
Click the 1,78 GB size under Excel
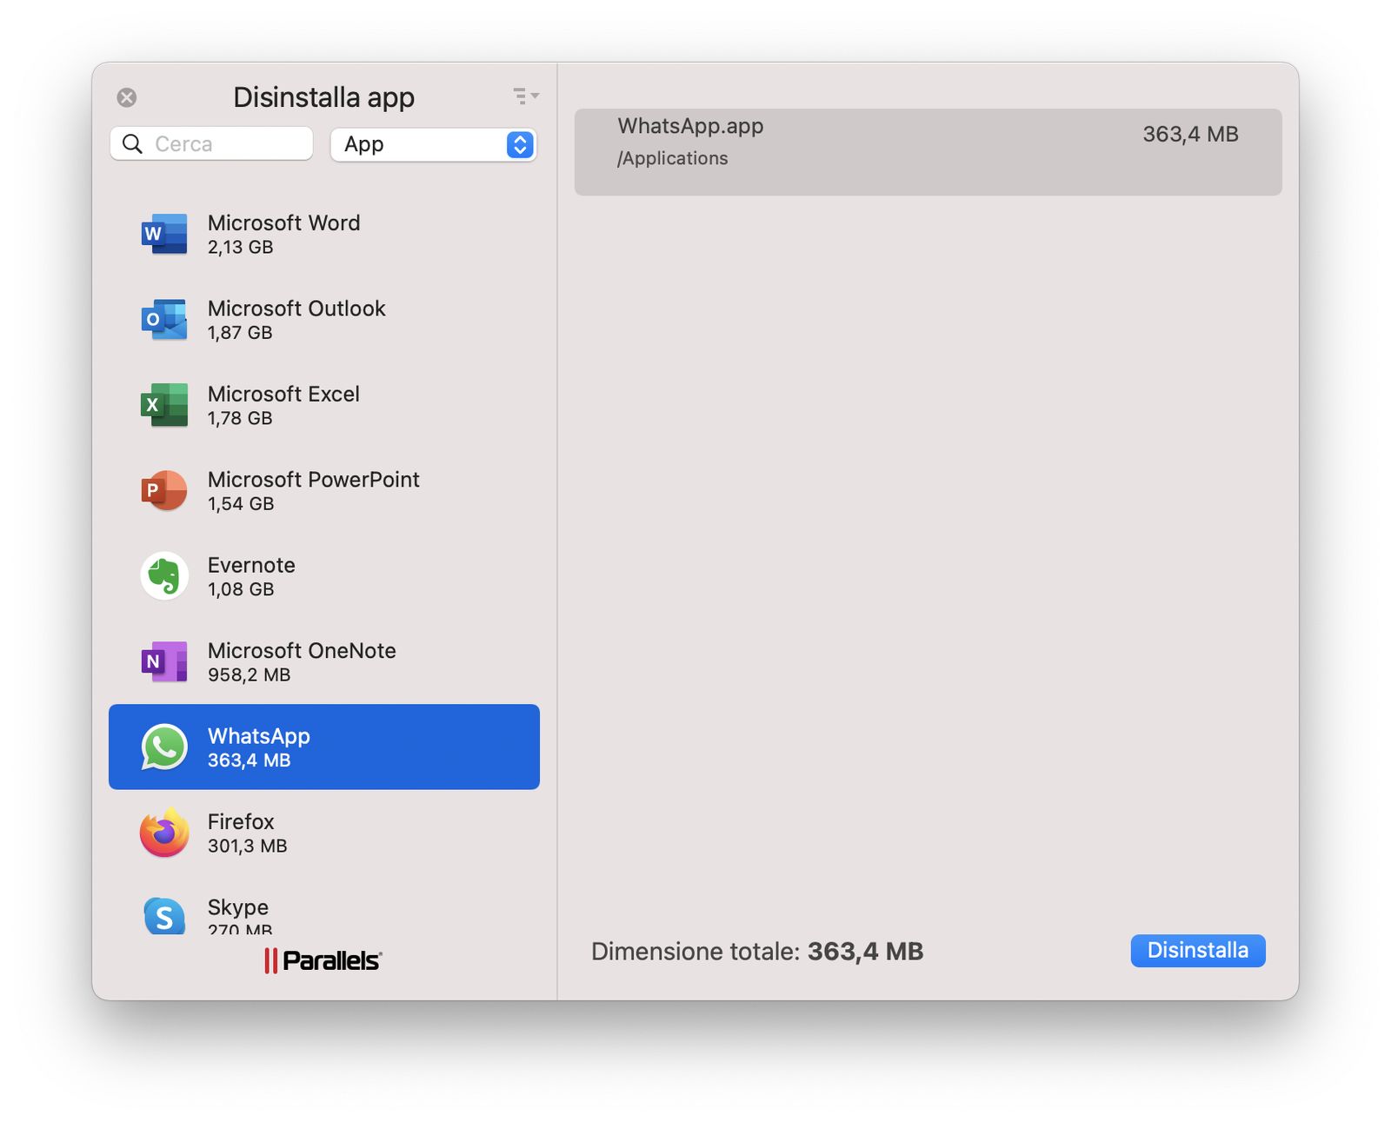tap(240, 418)
